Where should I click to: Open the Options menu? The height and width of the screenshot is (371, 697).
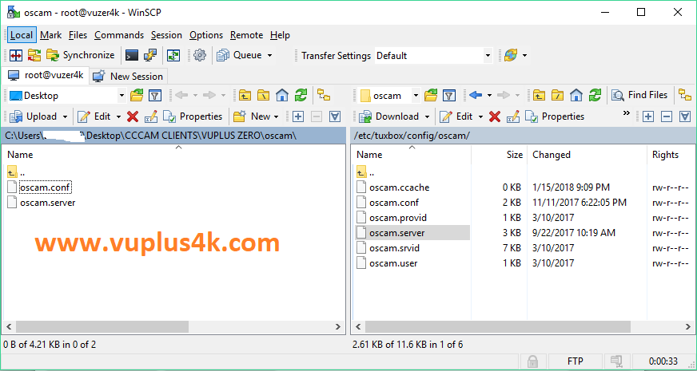[206, 35]
